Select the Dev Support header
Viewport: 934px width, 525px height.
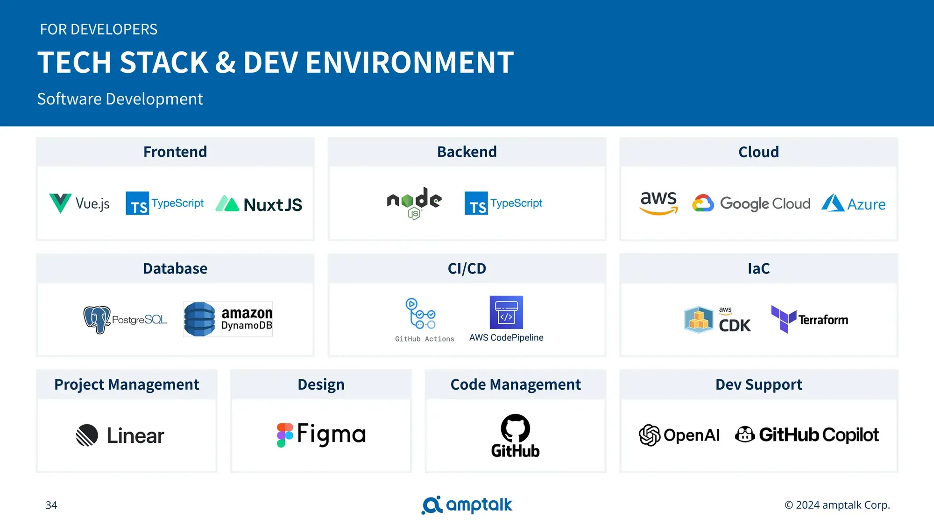click(758, 384)
